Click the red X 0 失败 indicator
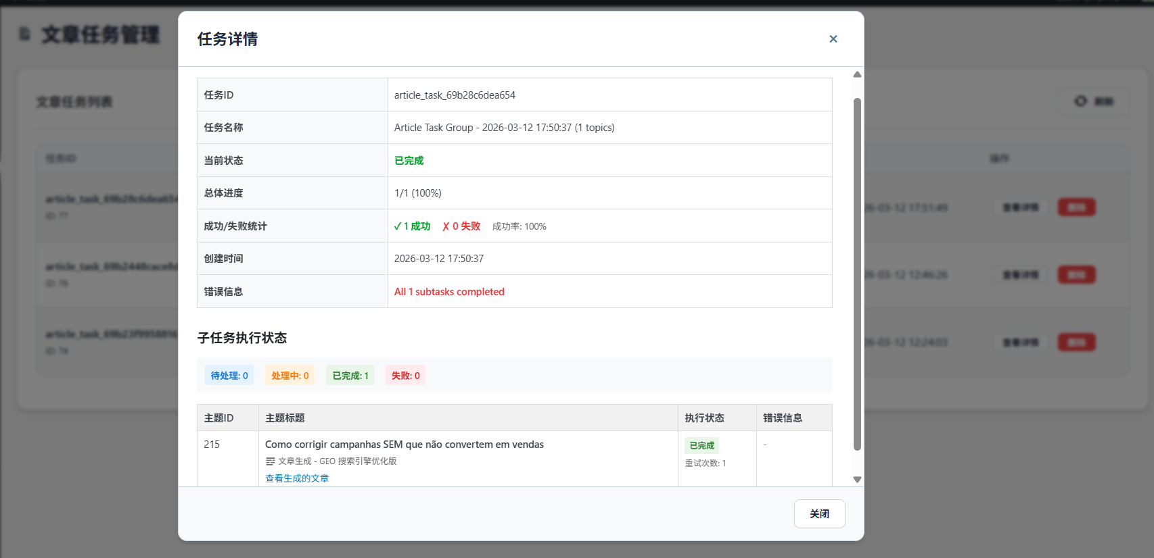 click(461, 226)
